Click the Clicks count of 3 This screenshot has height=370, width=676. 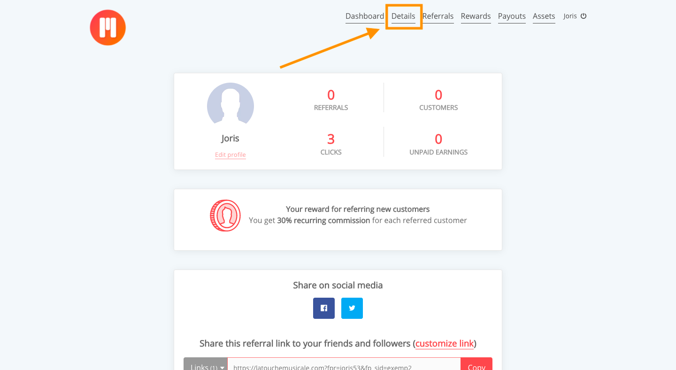[x=331, y=139]
